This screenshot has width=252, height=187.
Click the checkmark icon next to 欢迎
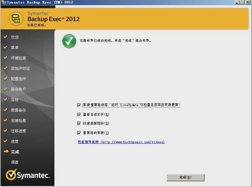pyautogui.click(x=5, y=37)
